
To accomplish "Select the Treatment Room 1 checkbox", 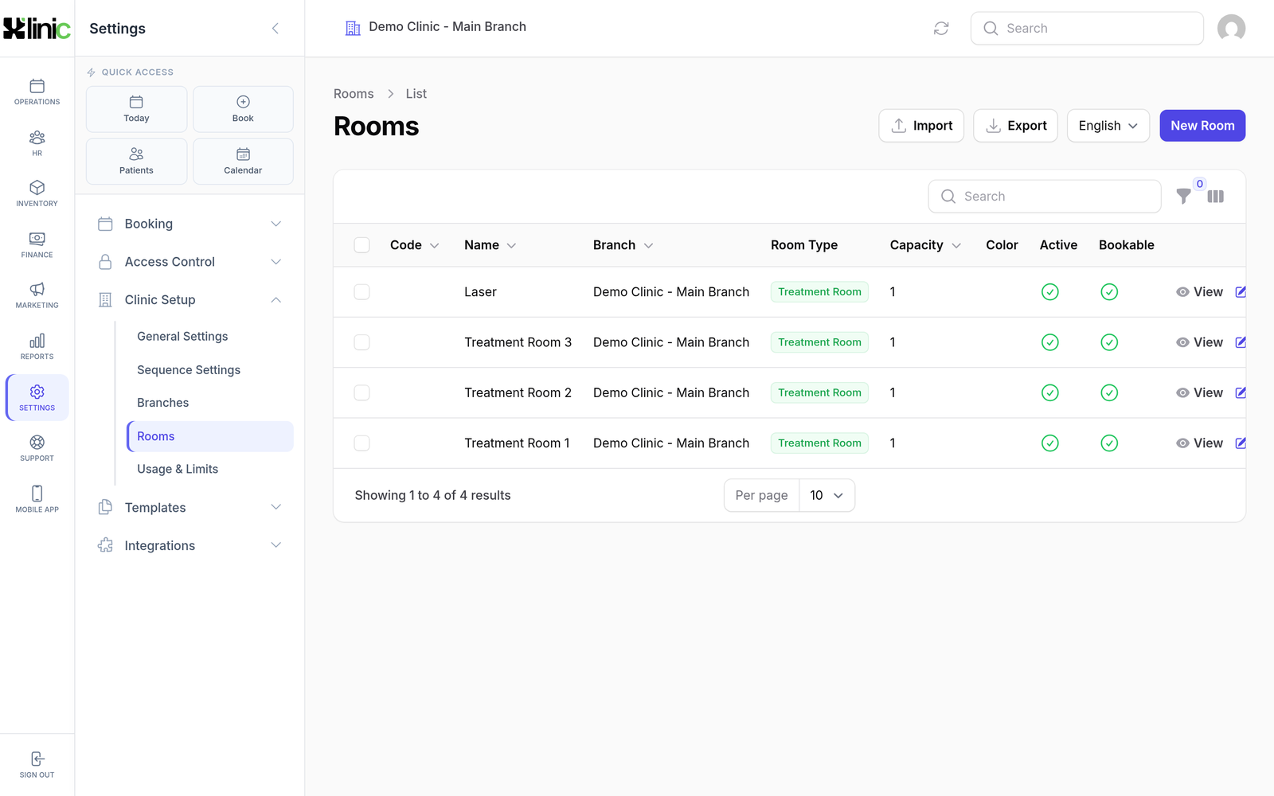I will pos(361,443).
